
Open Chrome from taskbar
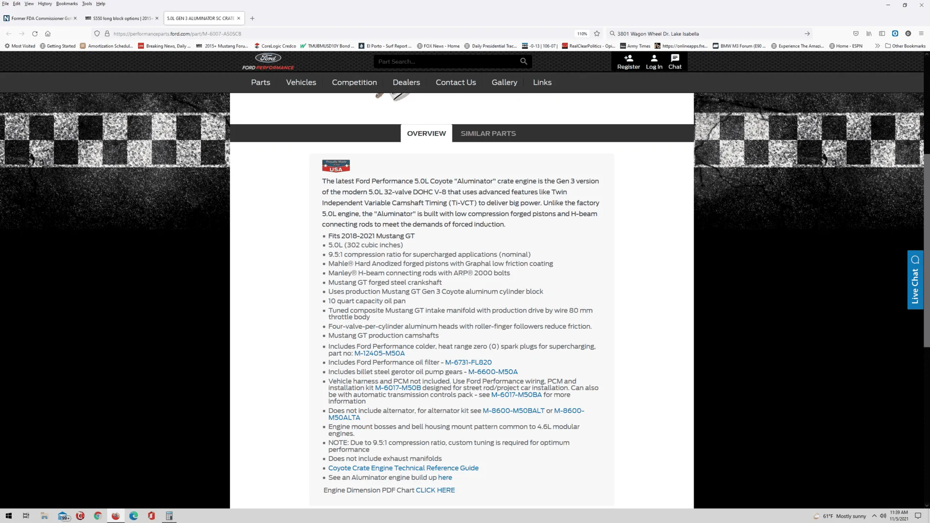click(x=98, y=516)
